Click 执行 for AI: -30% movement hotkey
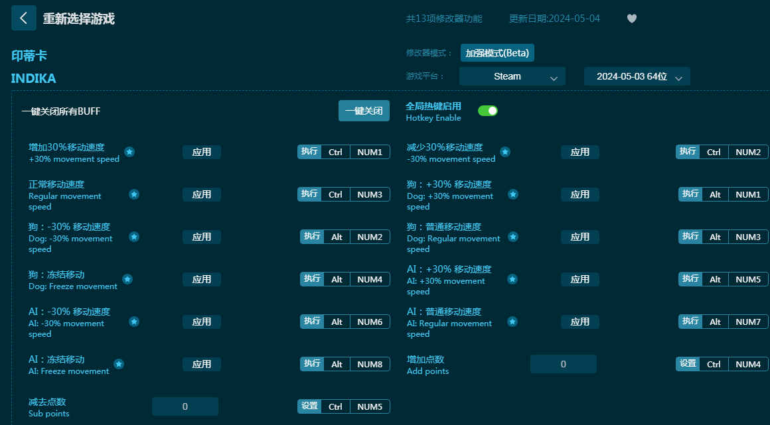The image size is (770, 425). coord(312,322)
